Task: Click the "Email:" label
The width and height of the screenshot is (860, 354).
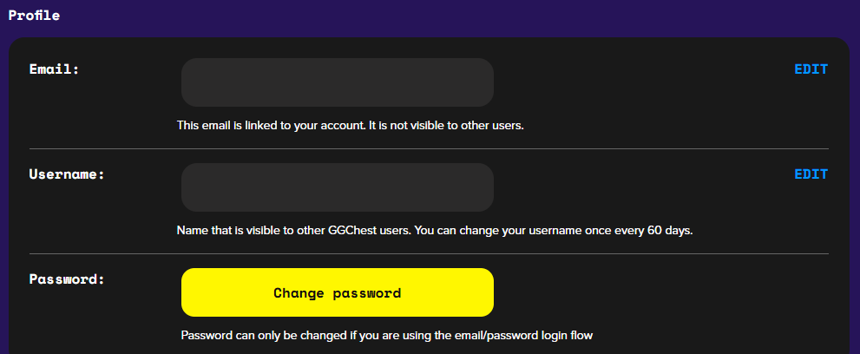Action: (54, 69)
